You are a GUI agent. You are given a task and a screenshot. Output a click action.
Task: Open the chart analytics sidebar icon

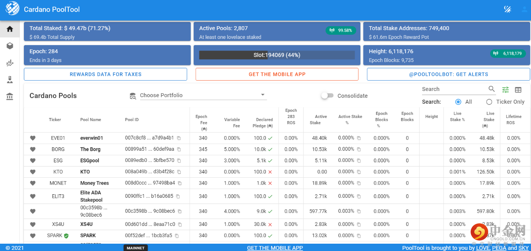coord(10,63)
